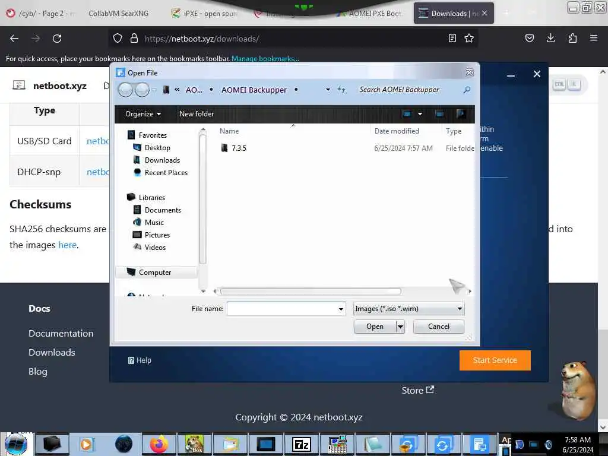
Task: Open the Firefox extensions puzzle icon
Action: (572, 38)
